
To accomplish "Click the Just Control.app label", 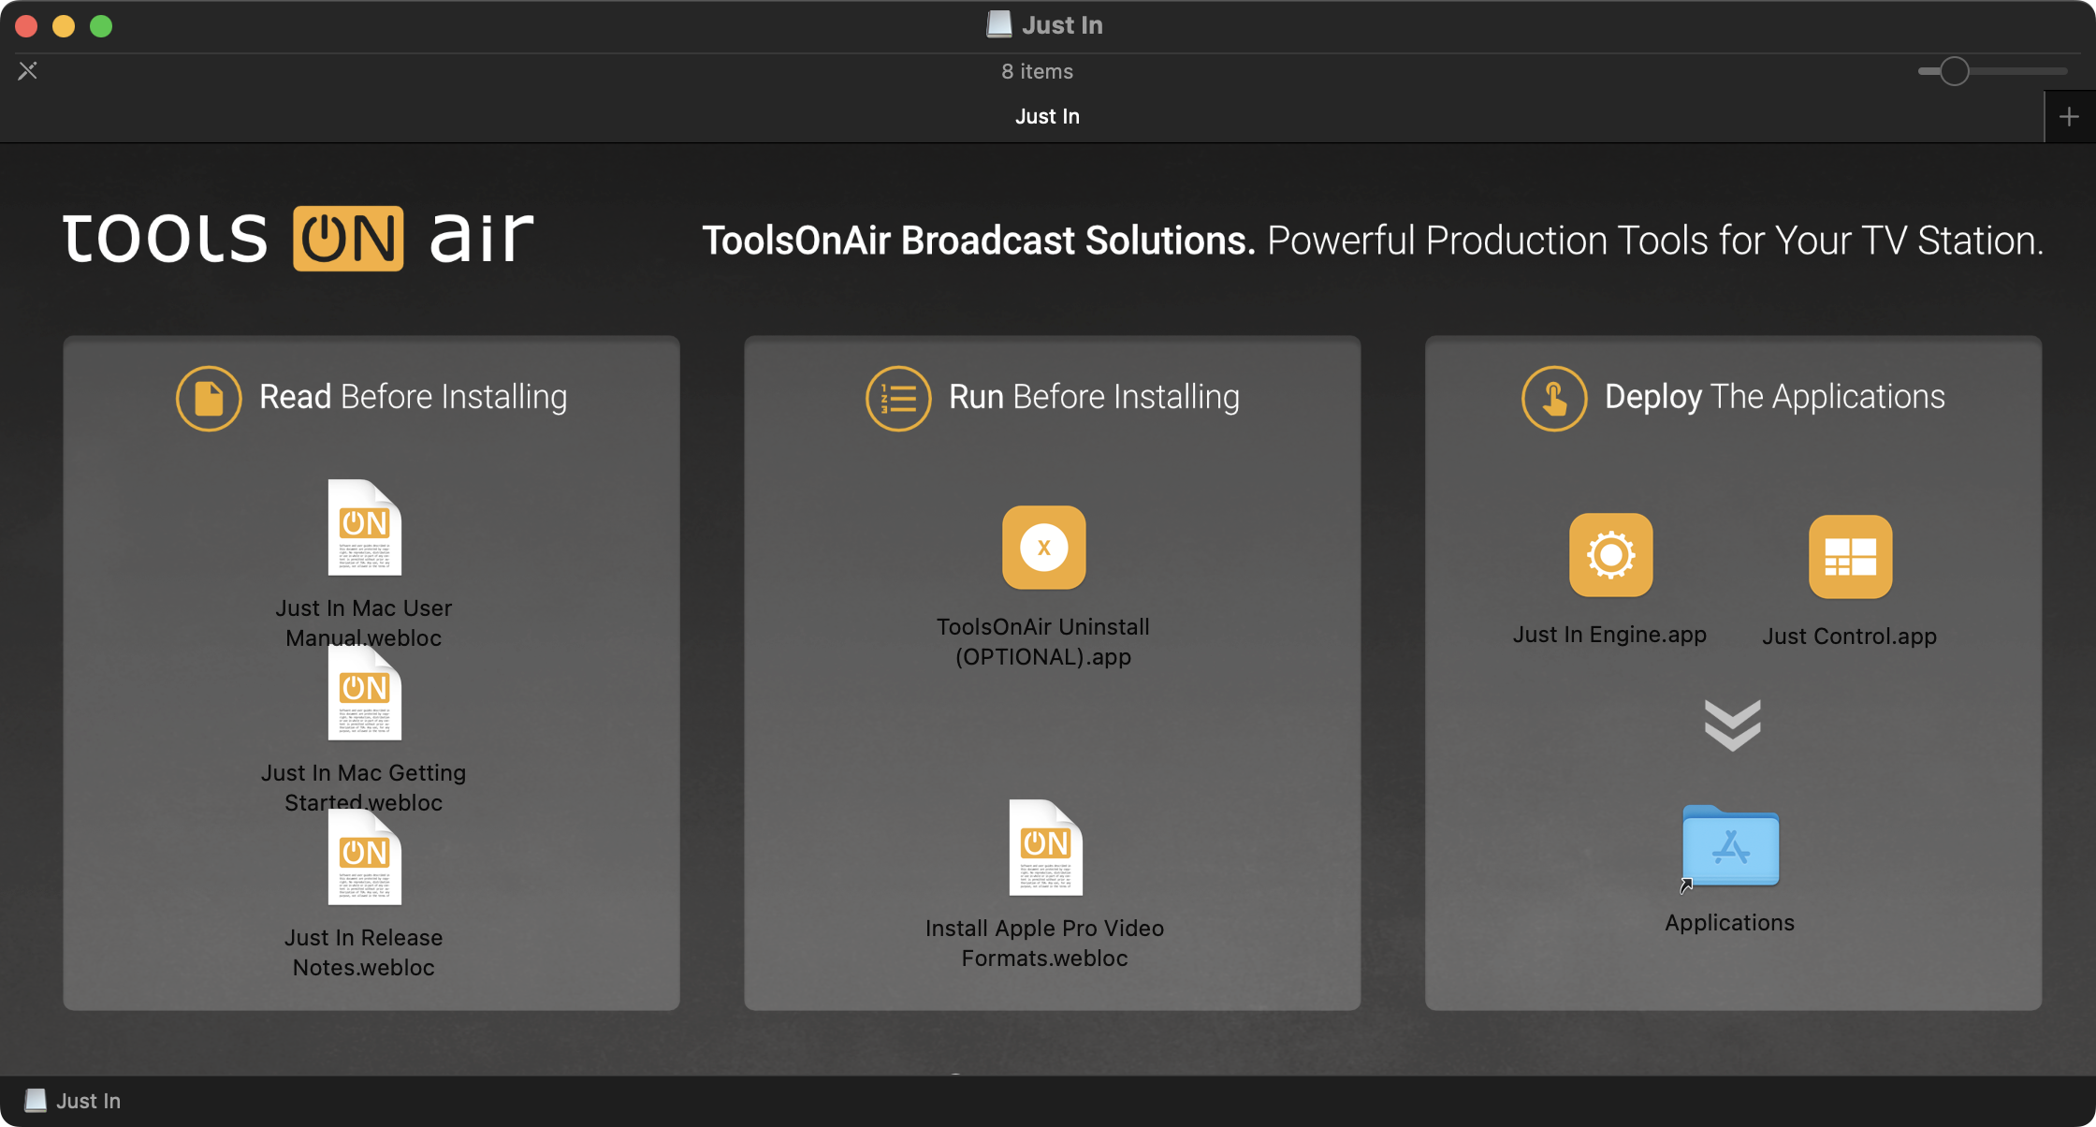I will click(x=1850, y=636).
